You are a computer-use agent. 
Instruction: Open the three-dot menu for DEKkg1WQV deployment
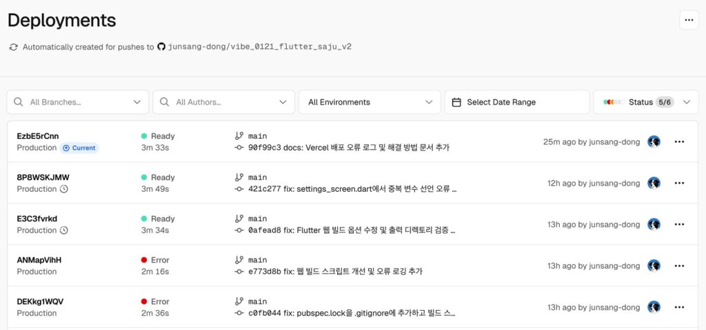click(x=679, y=307)
